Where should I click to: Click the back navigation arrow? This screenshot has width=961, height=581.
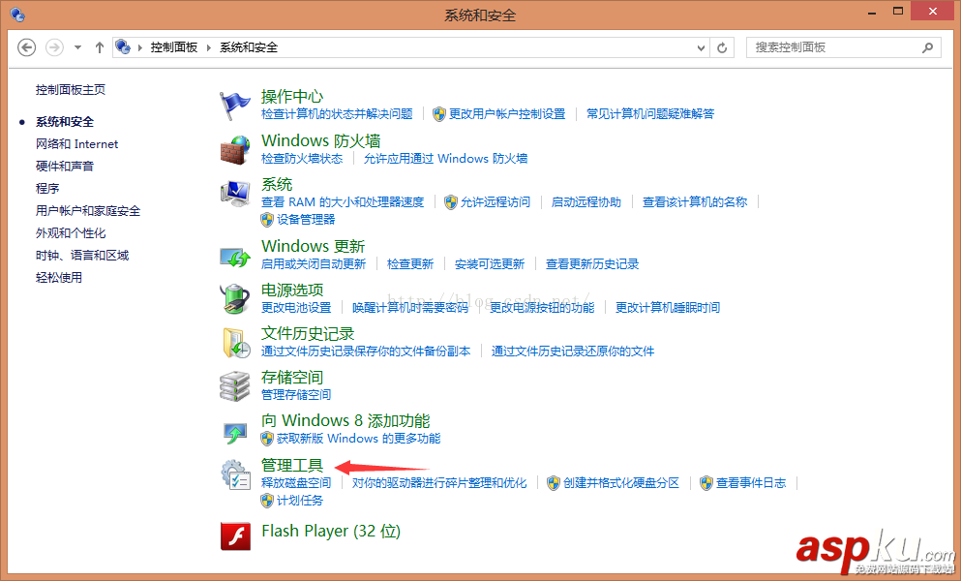[26, 46]
